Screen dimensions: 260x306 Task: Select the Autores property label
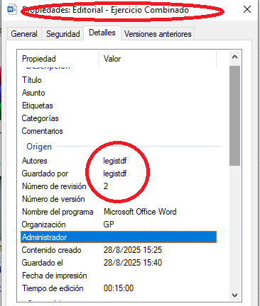point(35,161)
